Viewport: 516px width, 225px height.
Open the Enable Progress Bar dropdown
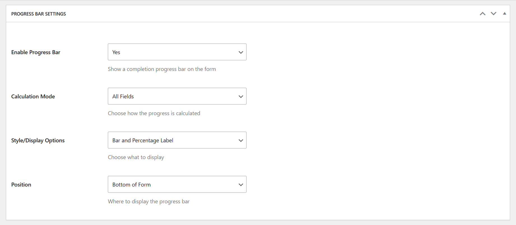point(177,52)
